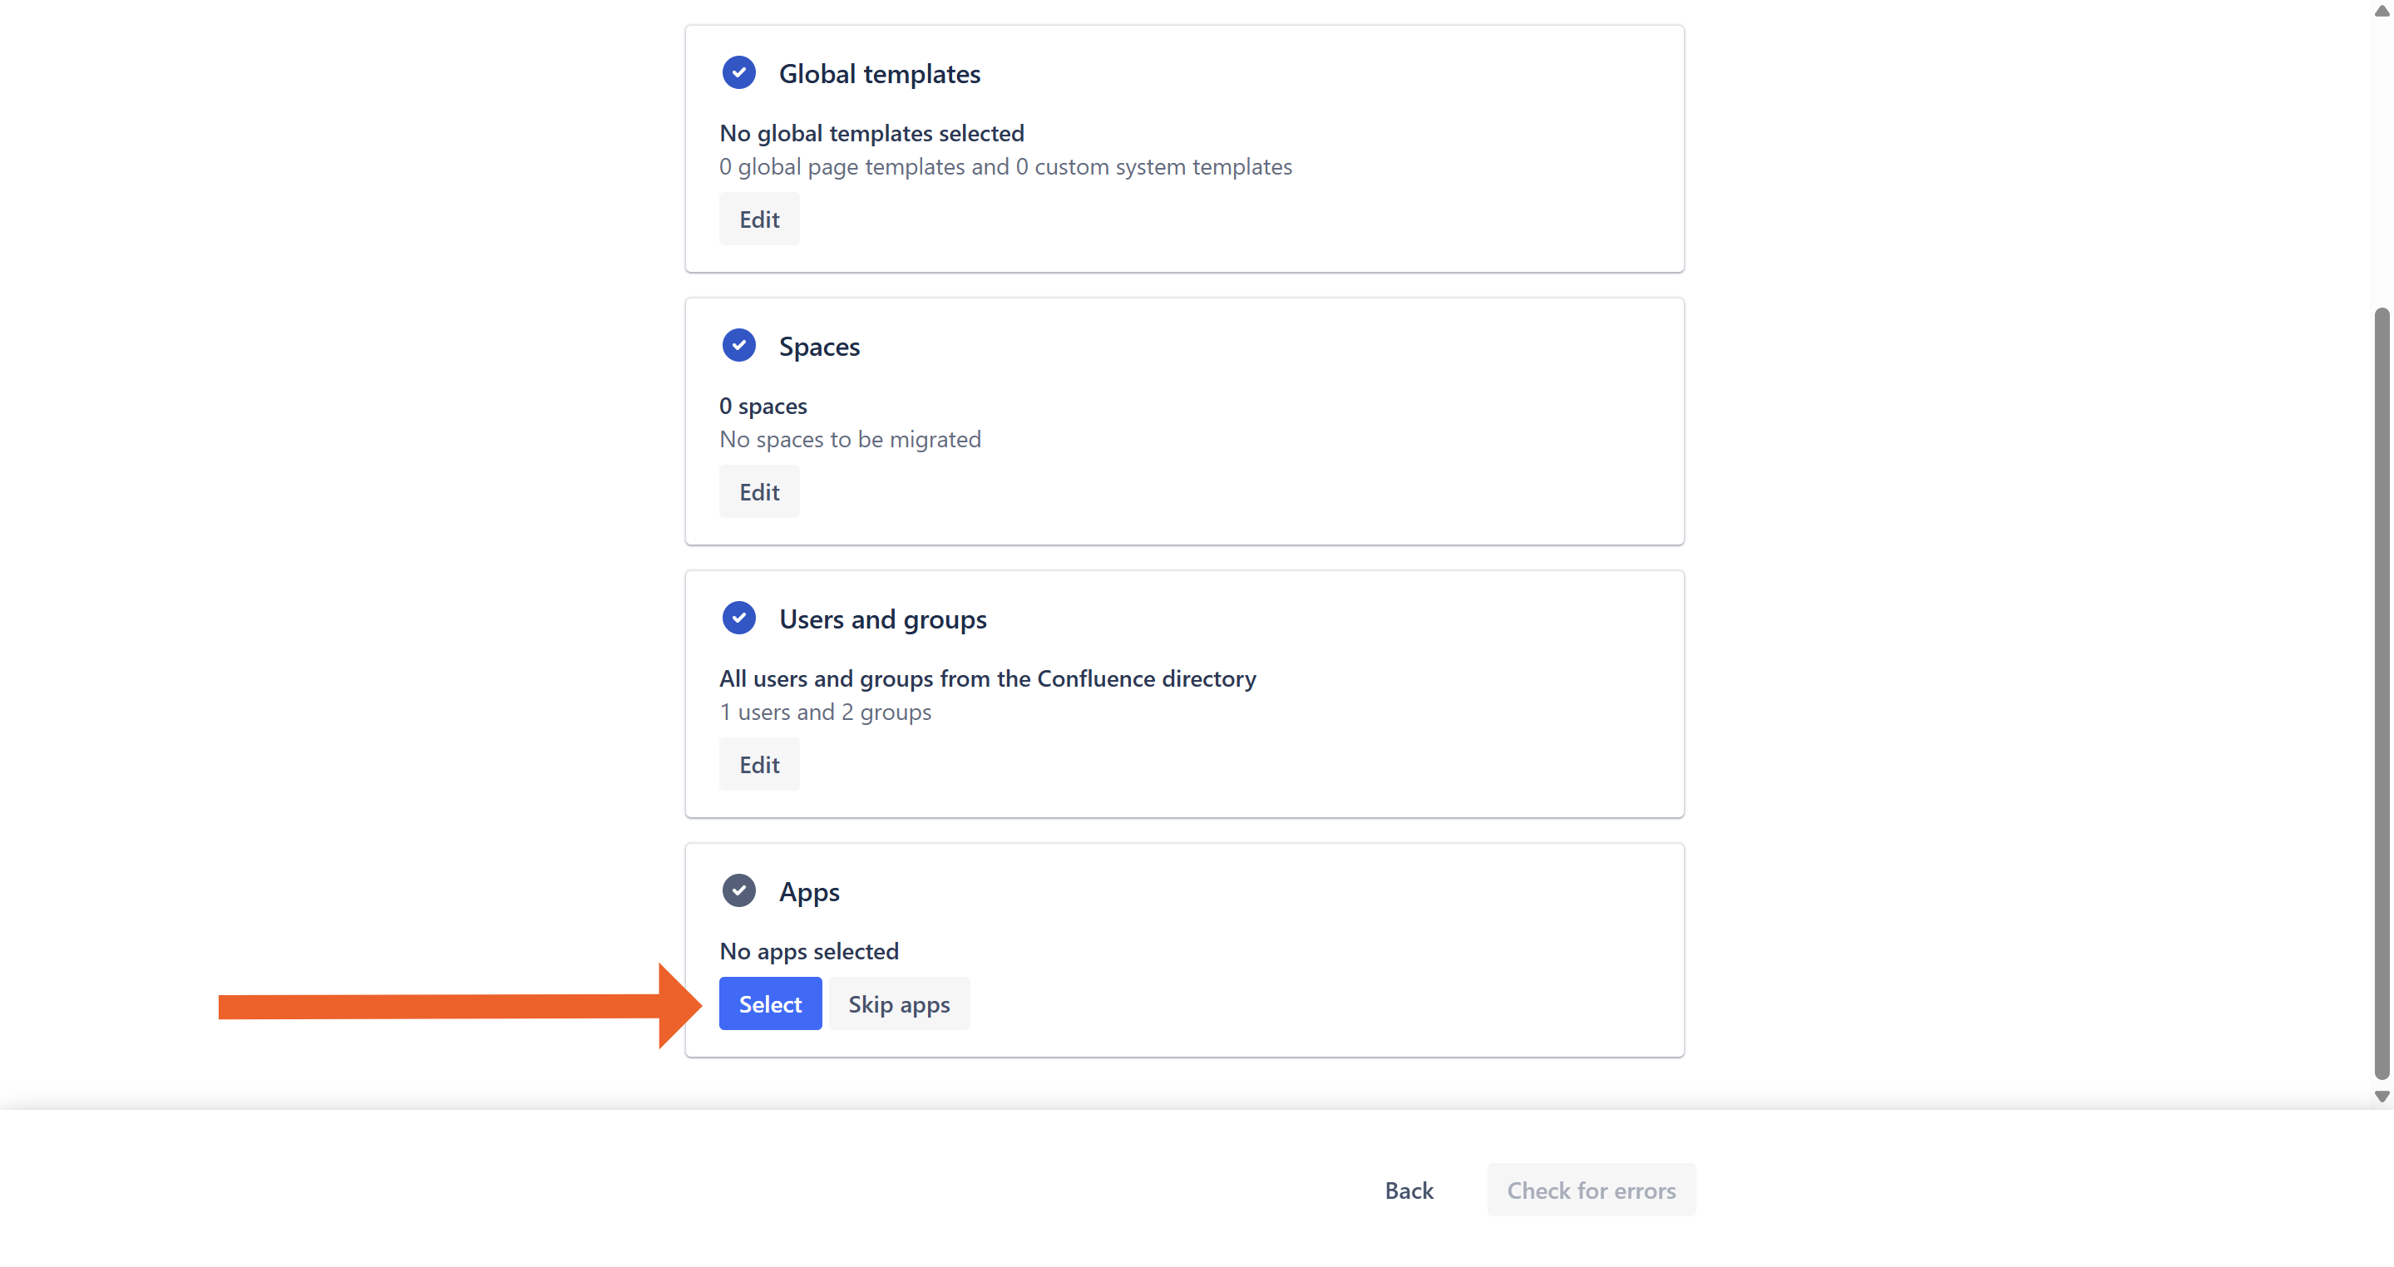Click 'All users and groups' description text
Screen dimensions: 2394x1267
[x=987, y=679]
